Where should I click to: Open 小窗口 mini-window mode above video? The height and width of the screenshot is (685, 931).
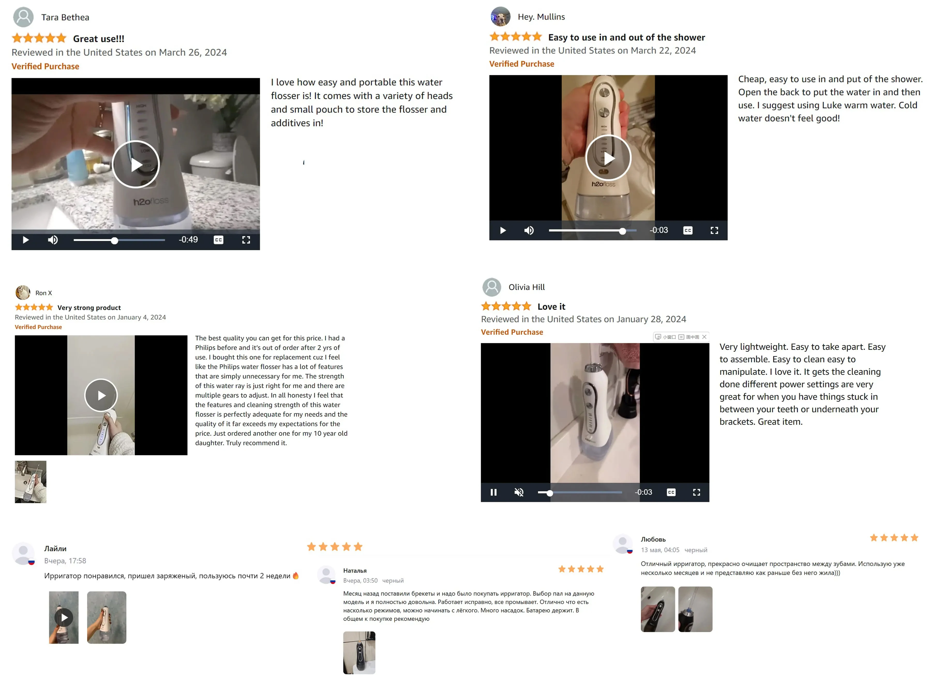pyautogui.click(x=665, y=337)
